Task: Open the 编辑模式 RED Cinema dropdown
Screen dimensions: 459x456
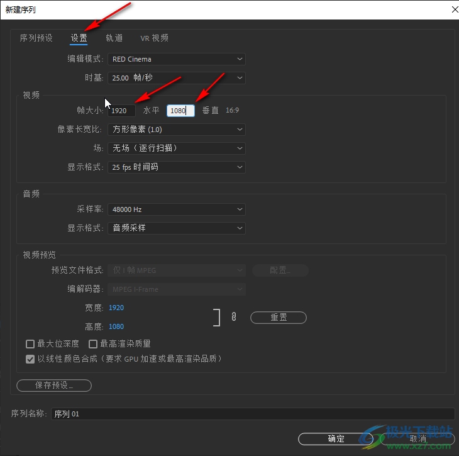Action: (x=177, y=59)
